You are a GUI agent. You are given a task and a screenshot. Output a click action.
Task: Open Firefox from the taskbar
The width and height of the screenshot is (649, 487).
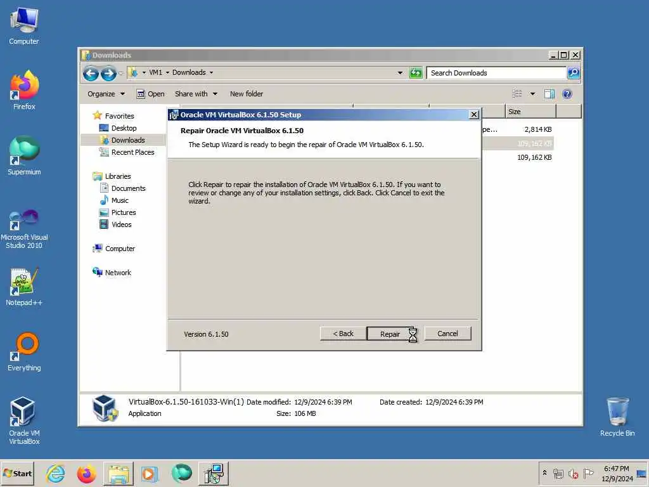tap(86, 473)
